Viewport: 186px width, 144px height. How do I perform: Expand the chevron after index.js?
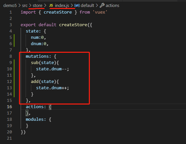coord(72,5)
